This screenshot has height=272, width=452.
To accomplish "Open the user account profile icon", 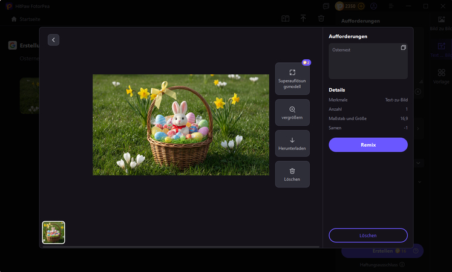I will coord(373,6).
